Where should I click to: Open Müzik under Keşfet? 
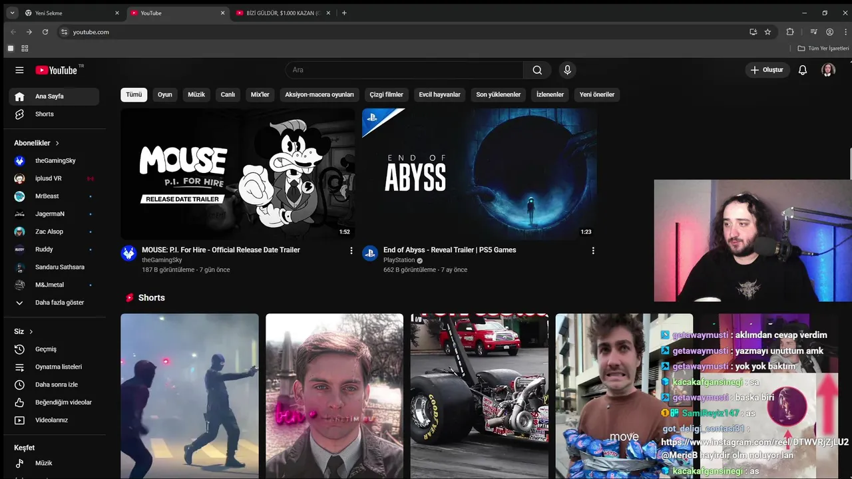pos(54,463)
